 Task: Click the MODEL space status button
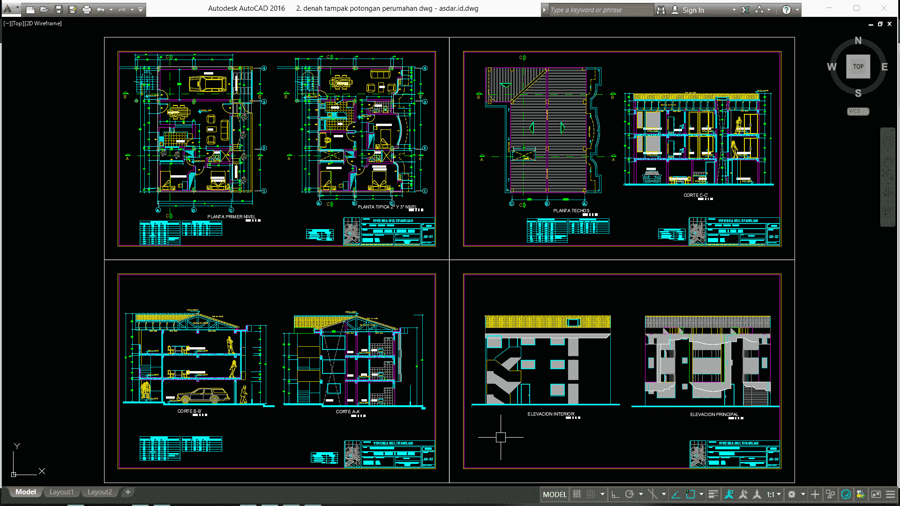tap(555, 494)
